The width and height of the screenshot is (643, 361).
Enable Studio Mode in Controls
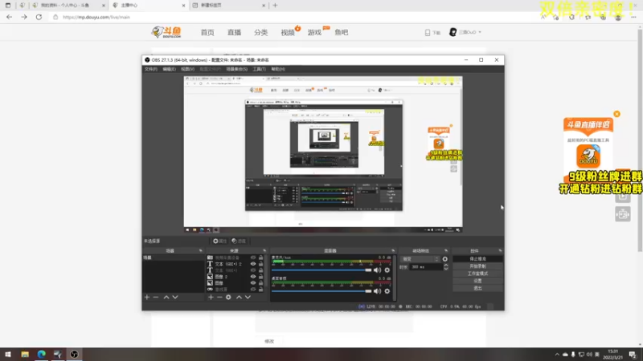point(477,274)
